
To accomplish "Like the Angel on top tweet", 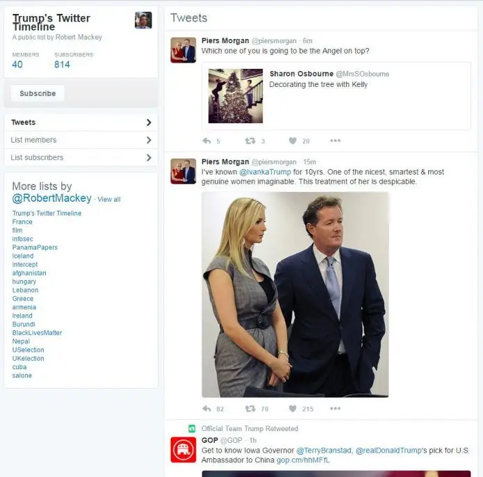I will pos(293,141).
